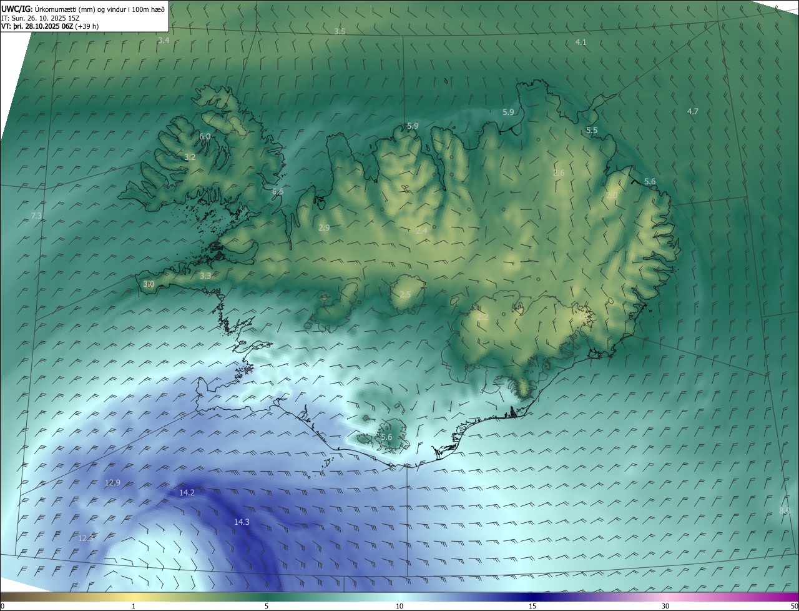The height and width of the screenshot is (611, 799).
Task: Click the 14.2 precipitation value
Action: click(187, 492)
